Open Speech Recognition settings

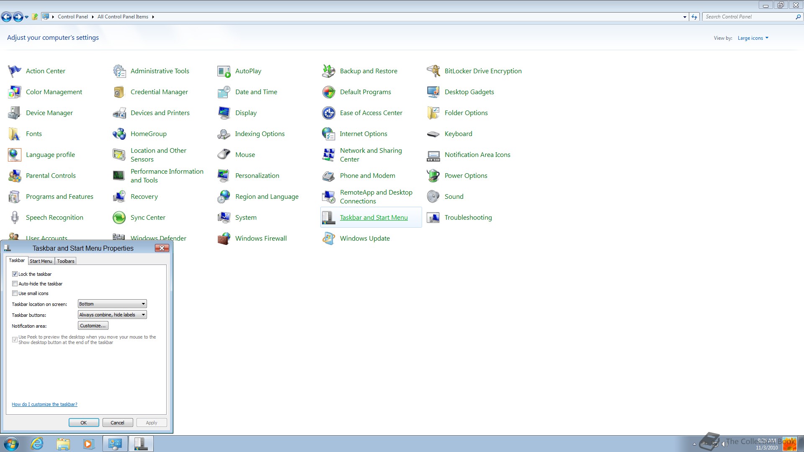54,217
